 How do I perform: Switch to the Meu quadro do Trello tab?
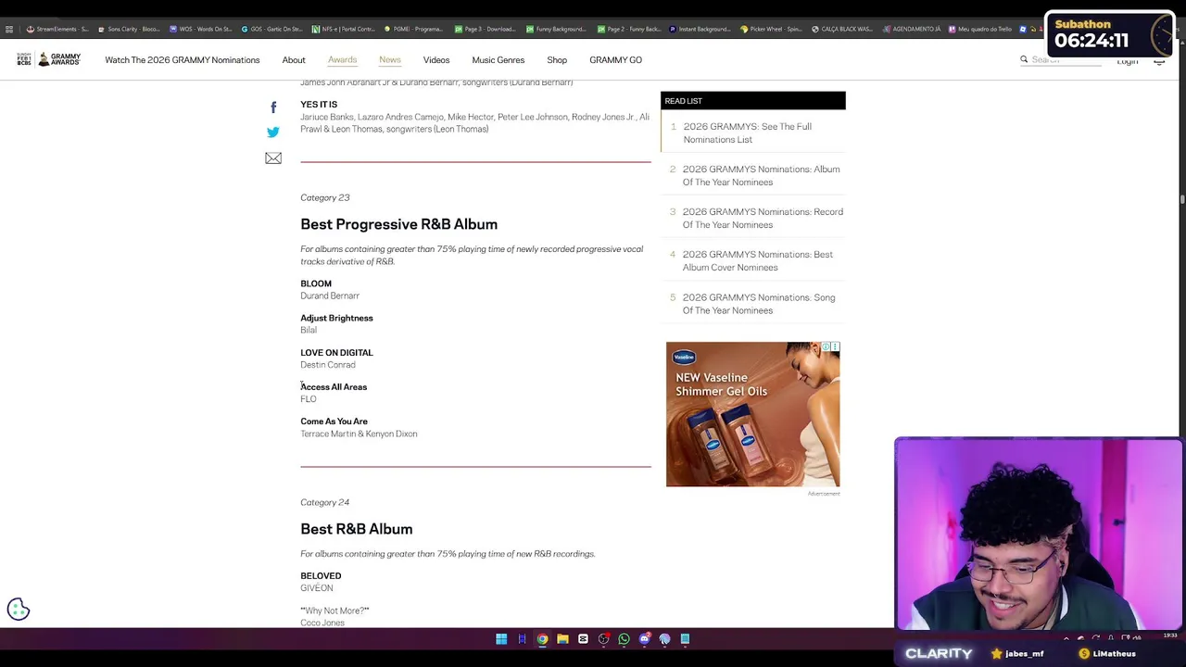(980, 29)
